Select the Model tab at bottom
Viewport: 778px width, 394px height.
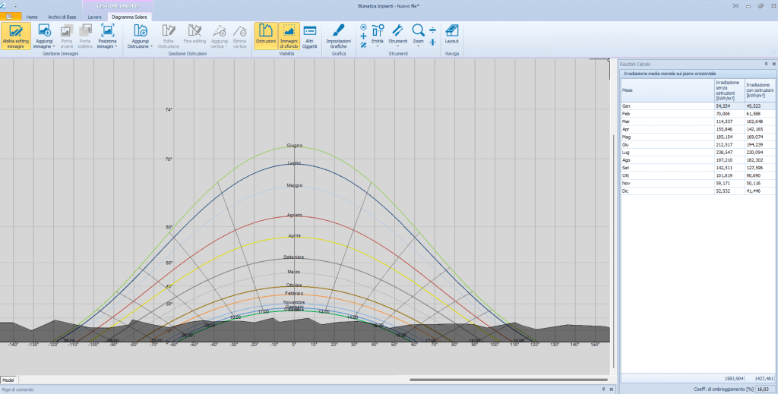click(8, 380)
